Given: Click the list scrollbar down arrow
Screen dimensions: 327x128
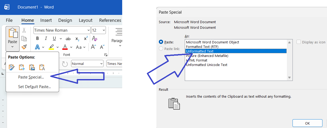Looking at the screenshot, I should tap(290, 78).
